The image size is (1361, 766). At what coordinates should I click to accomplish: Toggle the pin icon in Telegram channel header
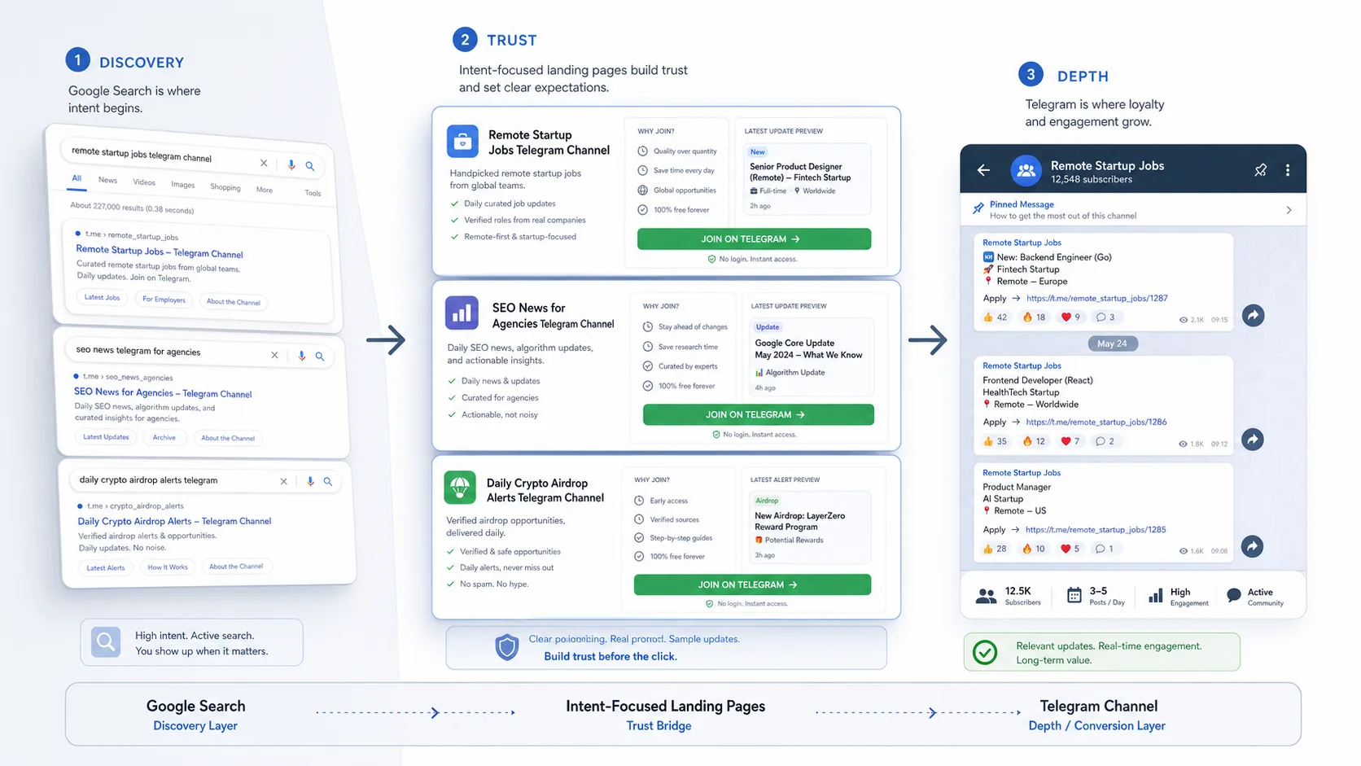tap(1260, 170)
